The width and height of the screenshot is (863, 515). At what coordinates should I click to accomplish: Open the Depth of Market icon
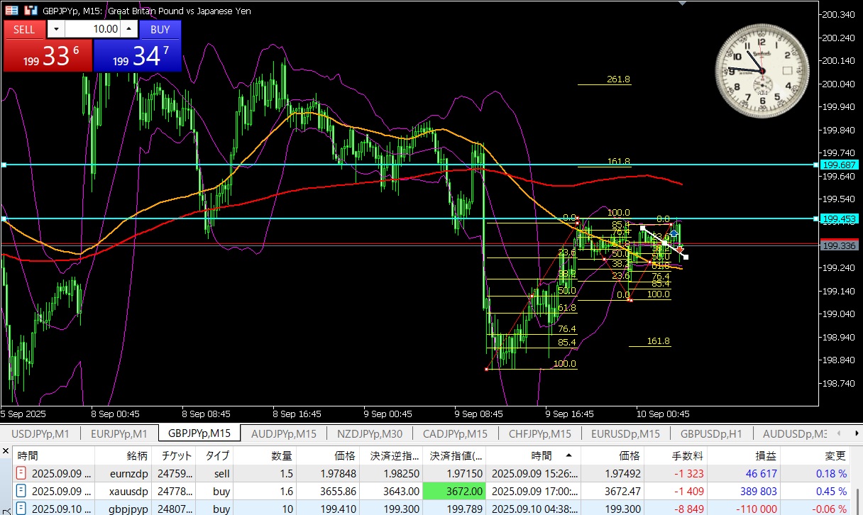(x=31, y=11)
